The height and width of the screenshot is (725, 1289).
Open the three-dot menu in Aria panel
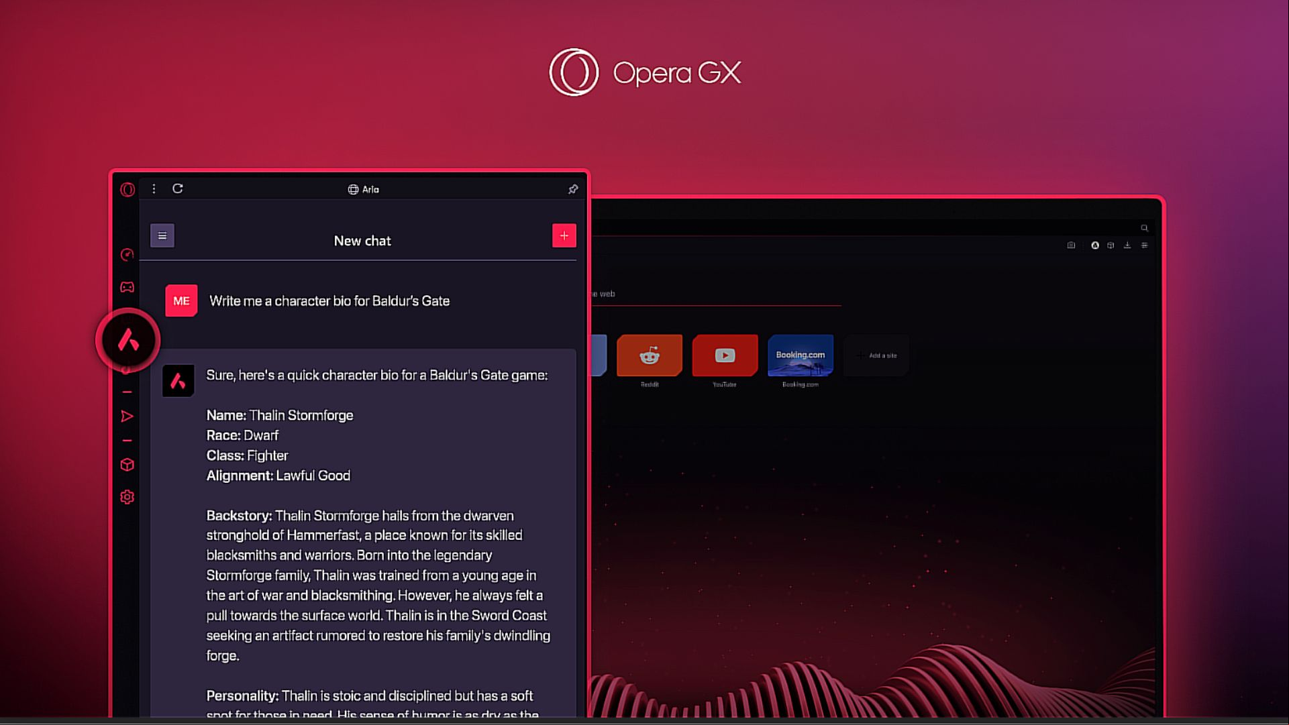tap(154, 189)
